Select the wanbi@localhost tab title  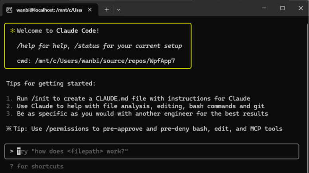coord(49,10)
